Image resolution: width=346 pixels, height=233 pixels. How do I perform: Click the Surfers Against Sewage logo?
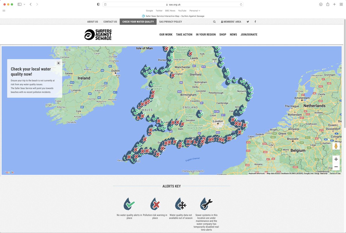coord(98,35)
